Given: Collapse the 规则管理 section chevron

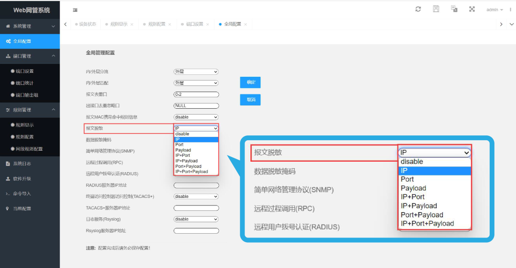Looking at the screenshot, I should click(54, 110).
